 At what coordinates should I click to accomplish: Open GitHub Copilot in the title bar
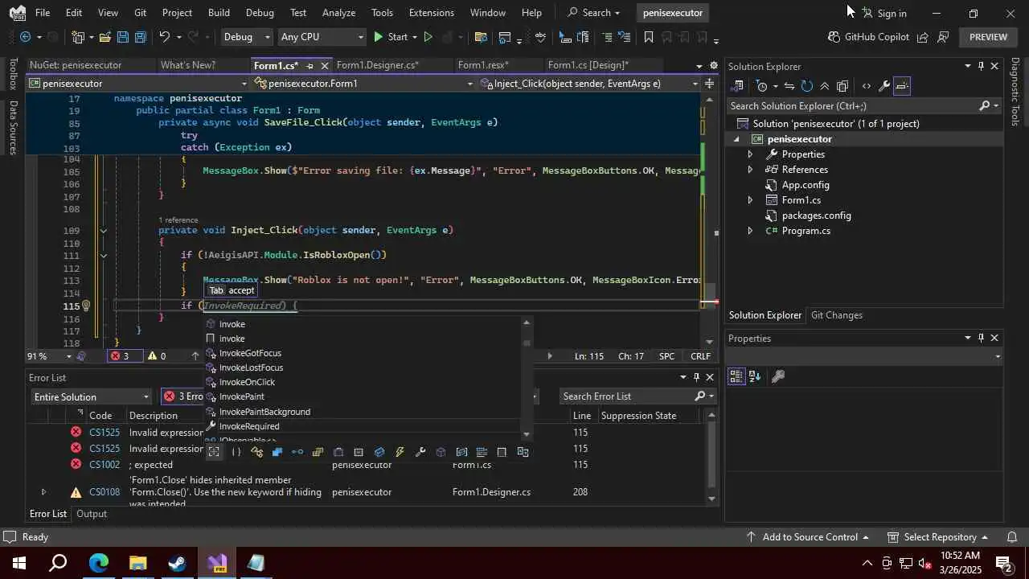(868, 37)
